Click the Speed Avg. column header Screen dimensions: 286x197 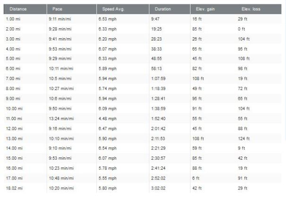(x=113, y=9)
